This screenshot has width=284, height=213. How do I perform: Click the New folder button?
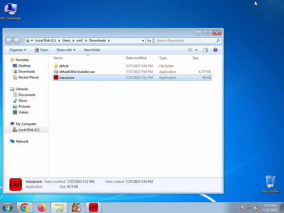coord(92,50)
